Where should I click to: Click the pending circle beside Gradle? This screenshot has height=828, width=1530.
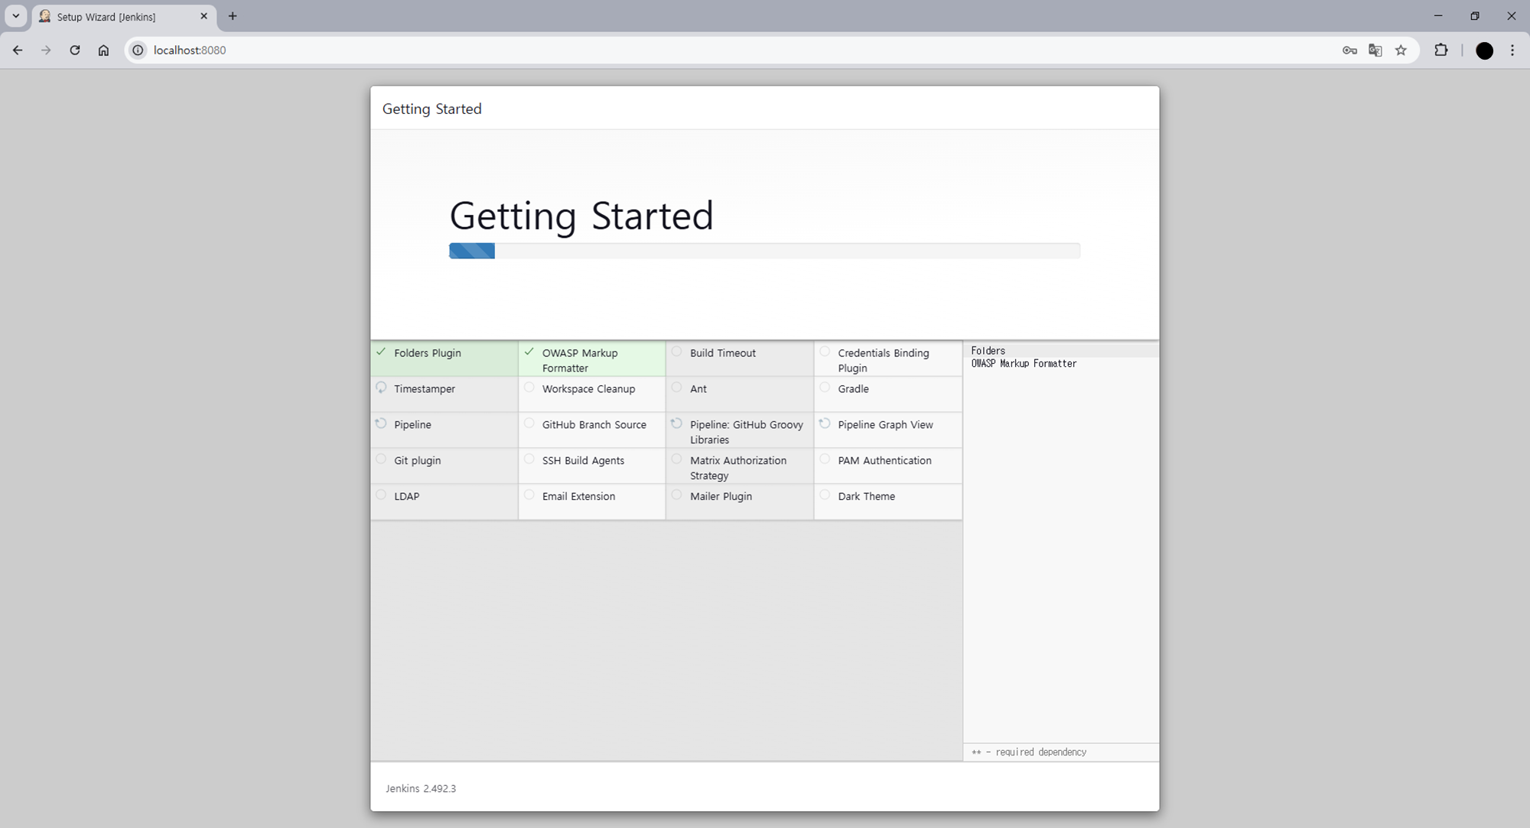pyautogui.click(x=825, y=388)
